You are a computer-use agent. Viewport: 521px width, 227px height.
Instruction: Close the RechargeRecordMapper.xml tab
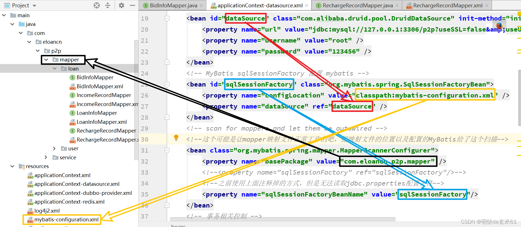(x=487, y=5)
